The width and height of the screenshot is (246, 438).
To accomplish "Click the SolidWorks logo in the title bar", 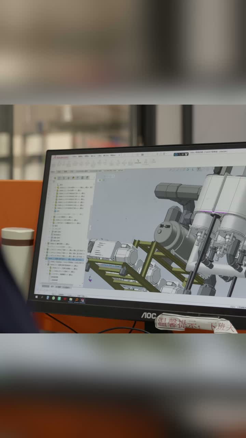I will point(60,157).
